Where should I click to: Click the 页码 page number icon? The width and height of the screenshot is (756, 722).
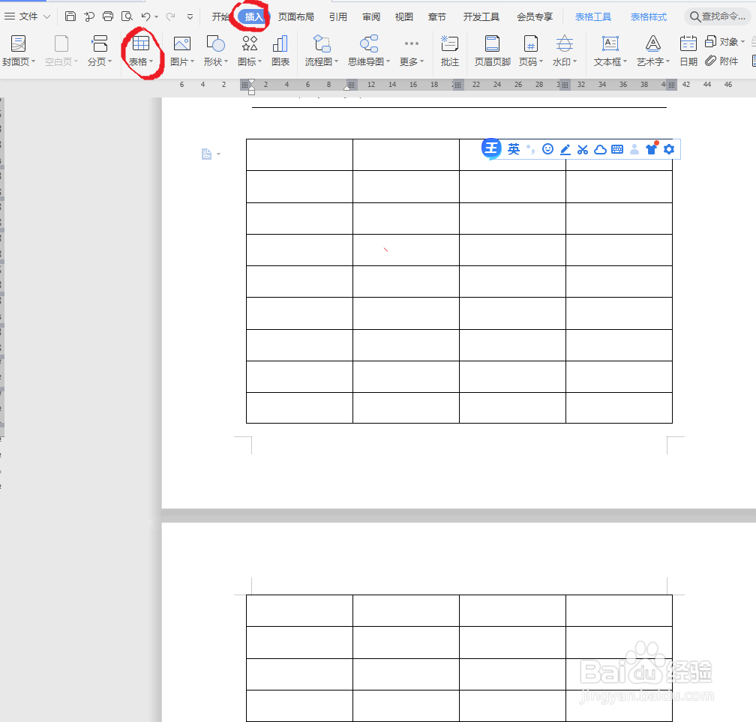(x=531, y=43)
